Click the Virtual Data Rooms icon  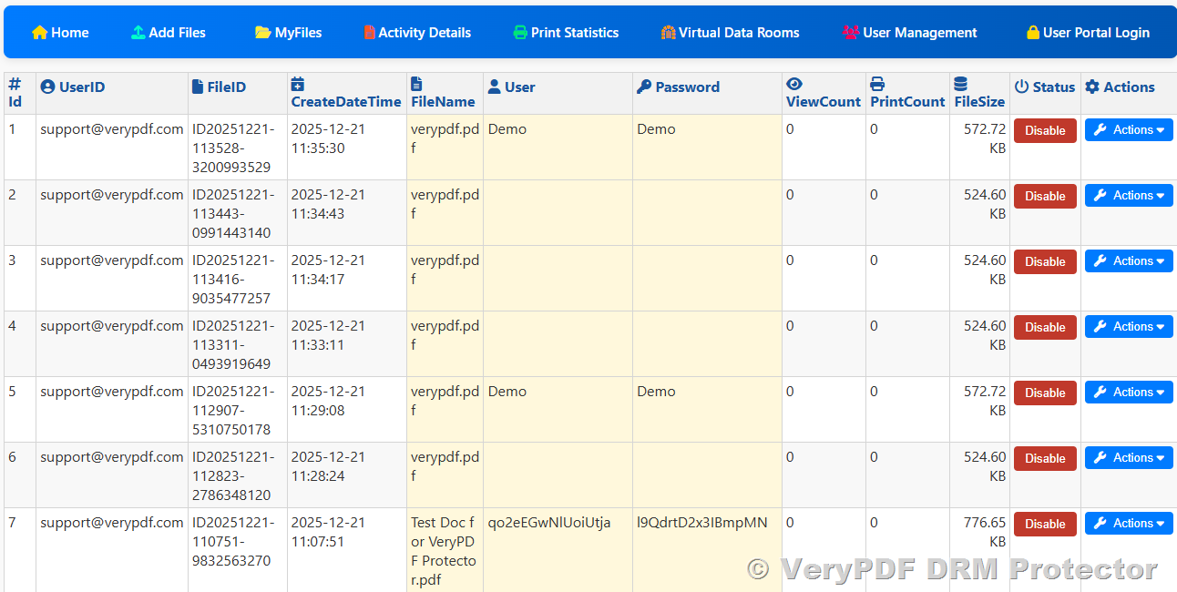(669, 33)
